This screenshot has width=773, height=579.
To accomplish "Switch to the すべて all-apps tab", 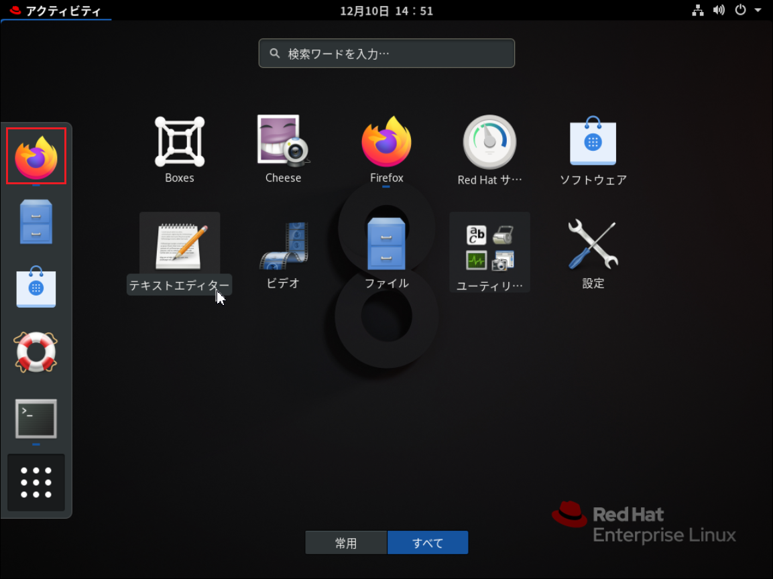I will coord(428,543).
